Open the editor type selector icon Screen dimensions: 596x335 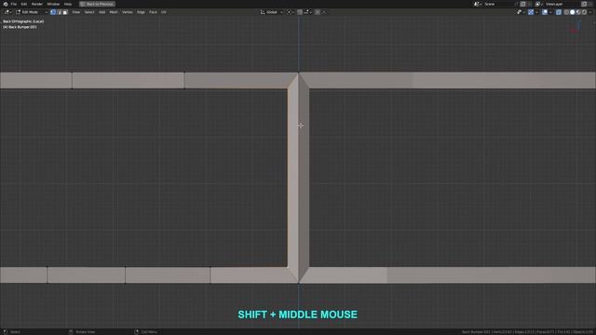pos(7,12)
